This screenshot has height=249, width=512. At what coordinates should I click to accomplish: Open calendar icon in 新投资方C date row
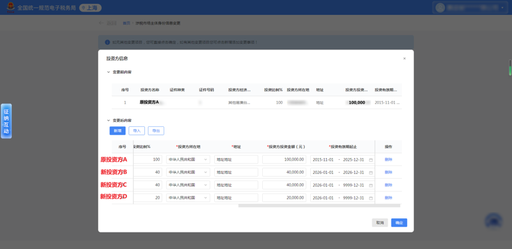pos(371,185)
